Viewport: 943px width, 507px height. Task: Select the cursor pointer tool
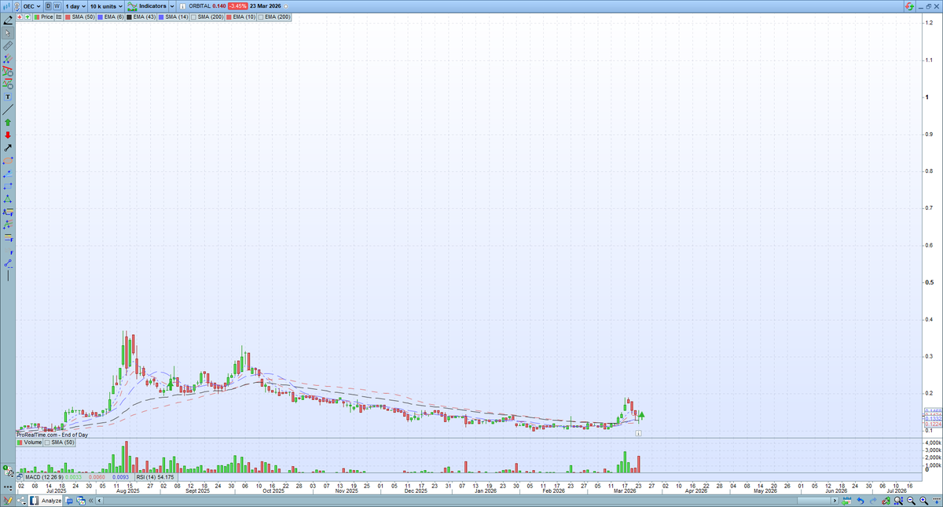[x=8, y=33]
